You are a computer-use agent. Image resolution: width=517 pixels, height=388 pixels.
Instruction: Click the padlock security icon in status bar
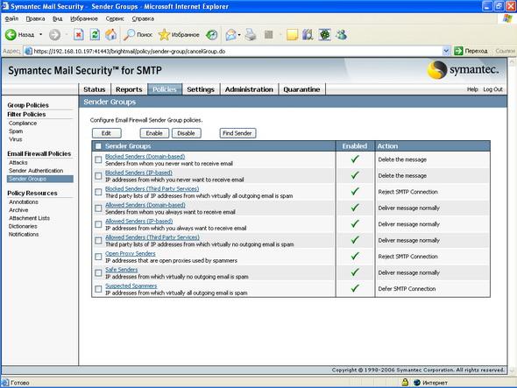click(x=405, y=383)
